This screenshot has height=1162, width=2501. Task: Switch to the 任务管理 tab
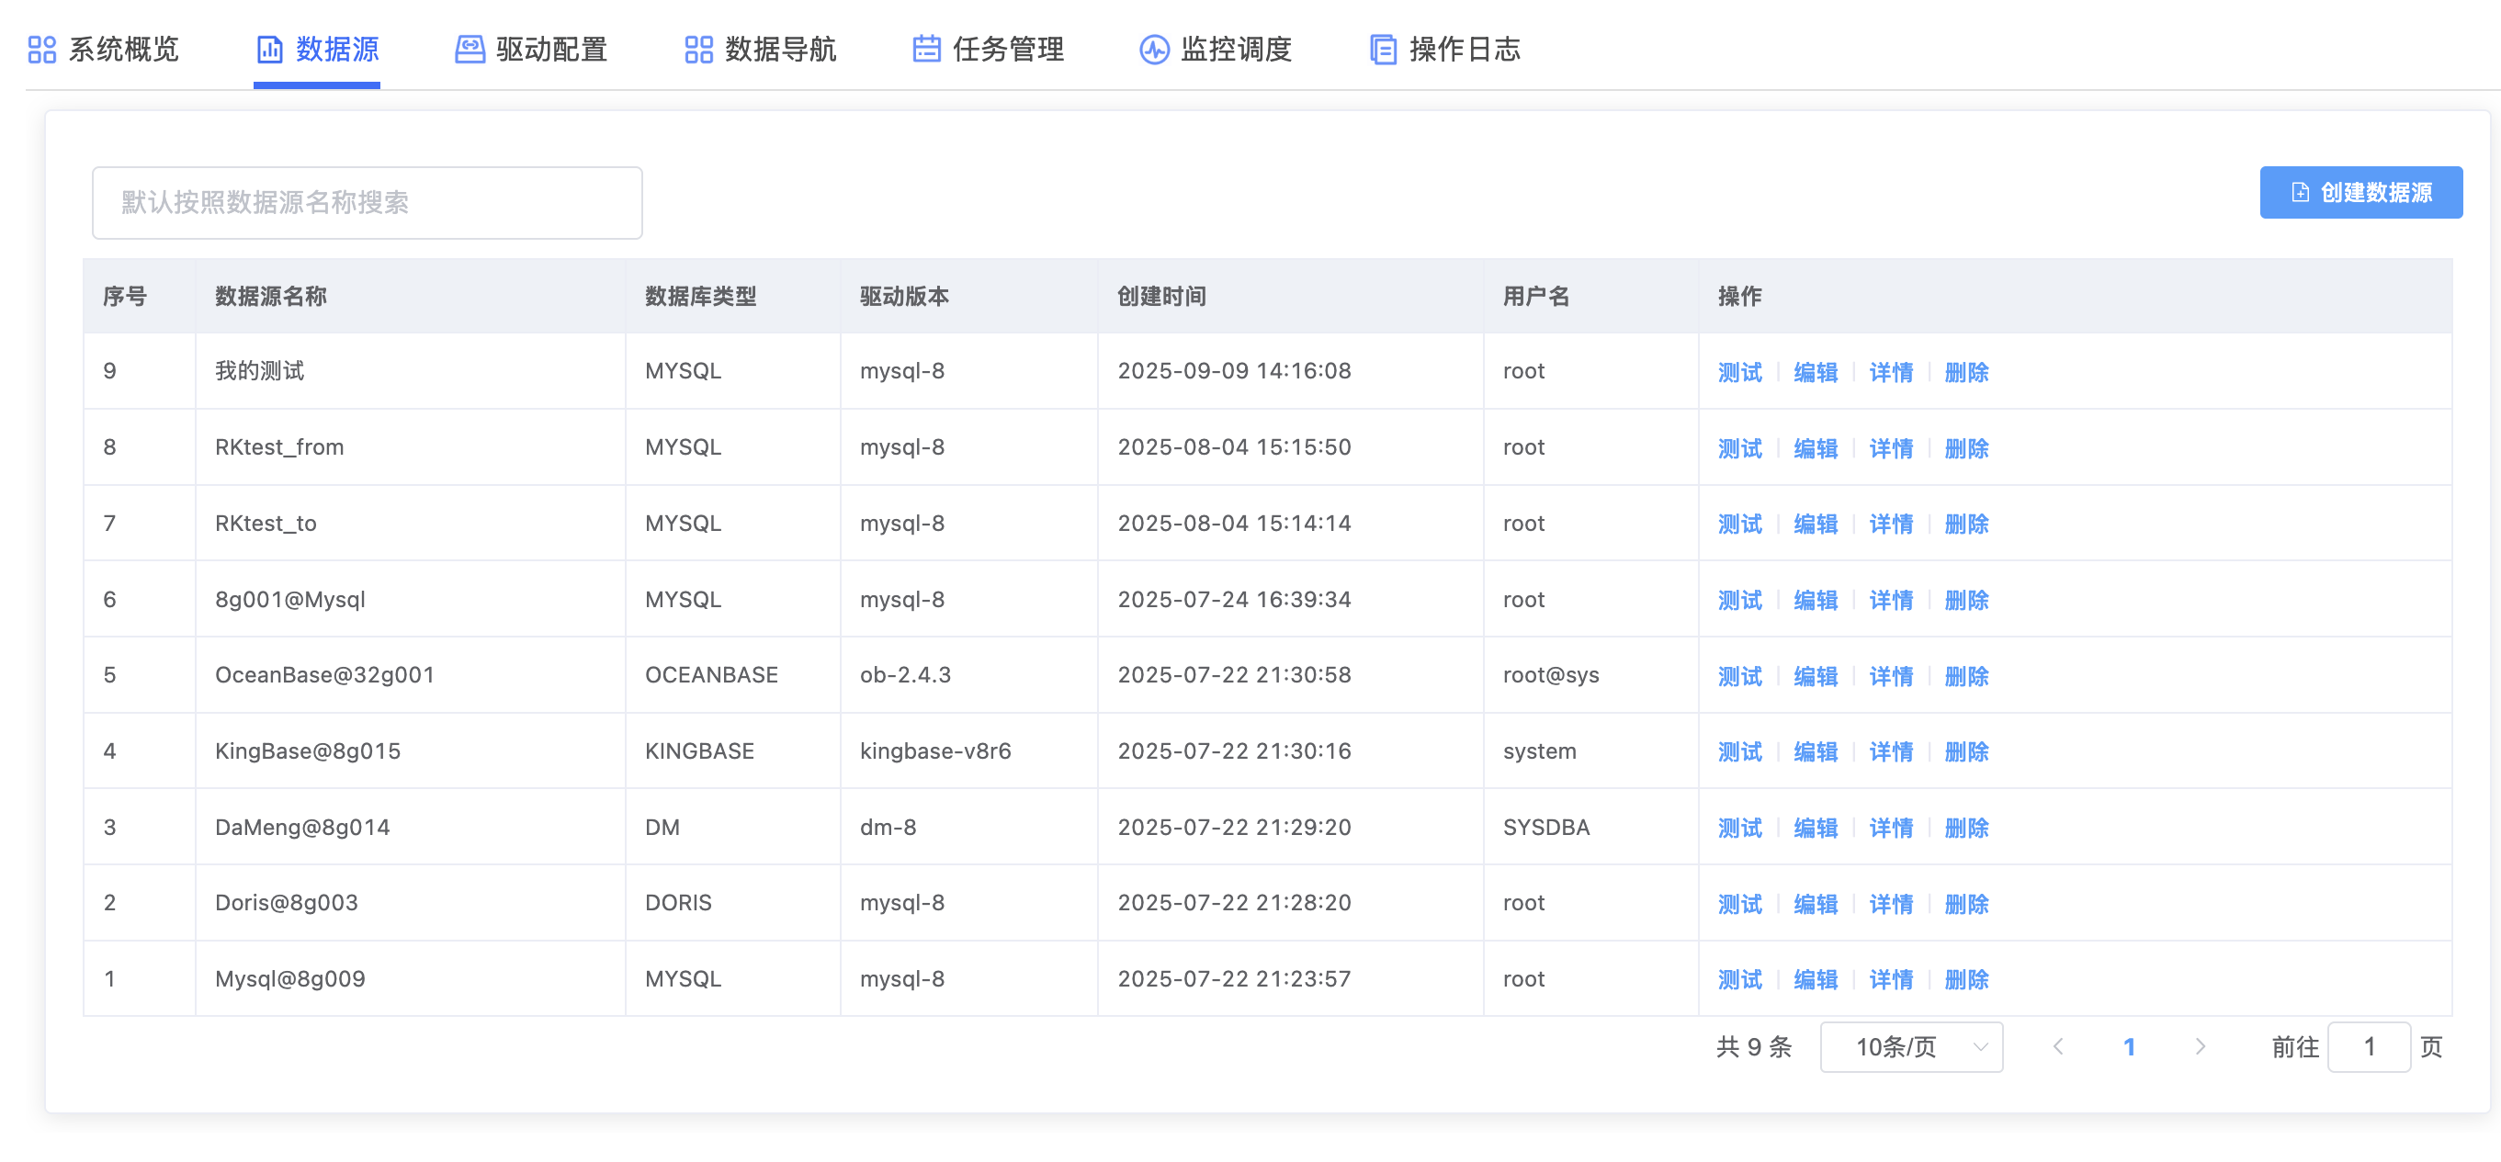1007,50
